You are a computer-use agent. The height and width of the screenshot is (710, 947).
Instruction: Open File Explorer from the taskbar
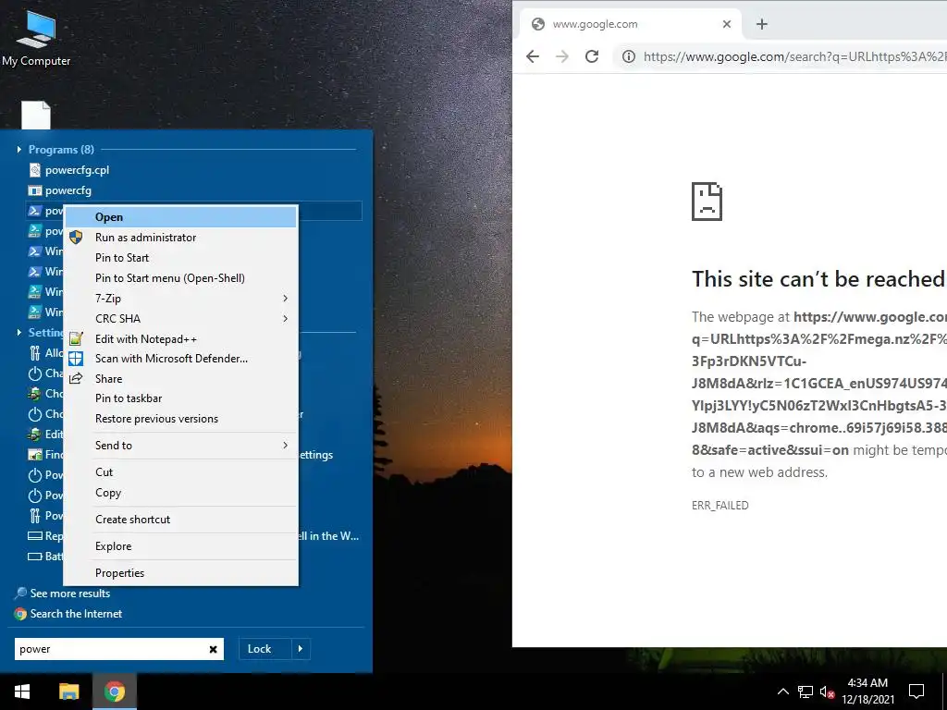click(68, 692)
